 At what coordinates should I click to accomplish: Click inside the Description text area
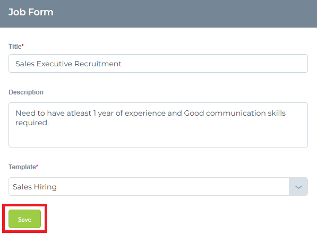tap(158, 125)
